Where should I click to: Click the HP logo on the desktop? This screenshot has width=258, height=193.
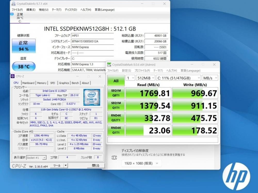pyautogui.click(x=236, y=176)
